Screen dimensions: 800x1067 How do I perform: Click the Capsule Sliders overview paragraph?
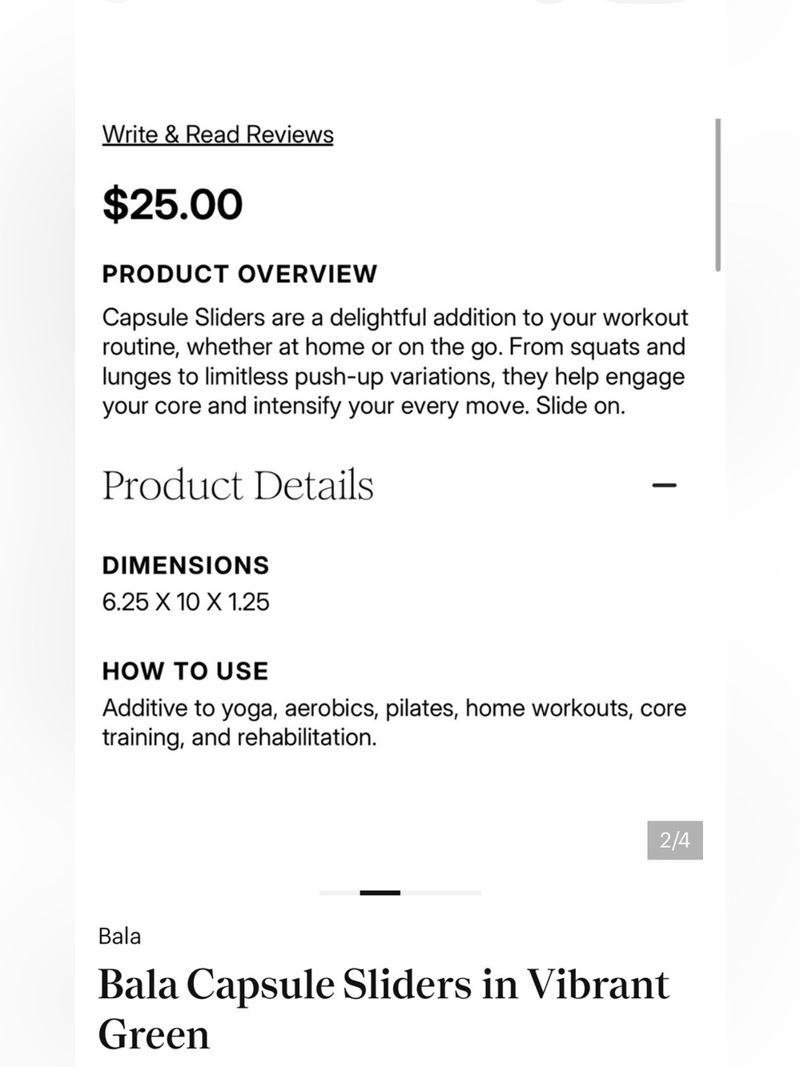point(395,362)
